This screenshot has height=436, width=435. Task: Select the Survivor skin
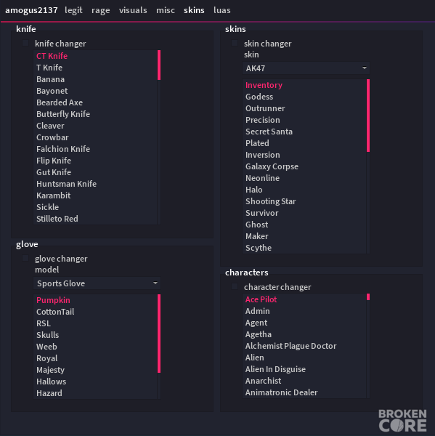coord(304,213)
